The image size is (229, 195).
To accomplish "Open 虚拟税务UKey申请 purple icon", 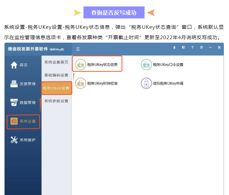I will point(146,83).
